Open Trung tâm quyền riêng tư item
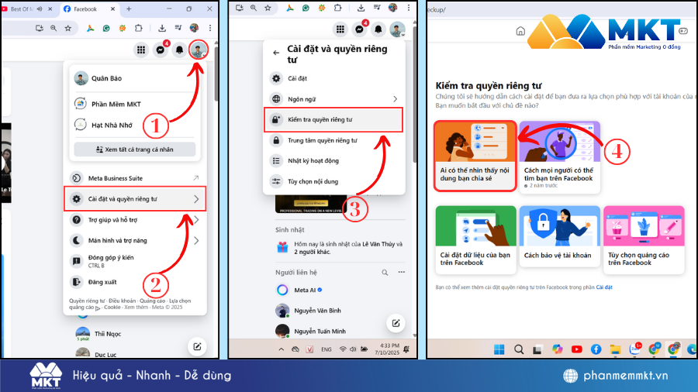The image size is (698, 392). (x=333, y=140)
